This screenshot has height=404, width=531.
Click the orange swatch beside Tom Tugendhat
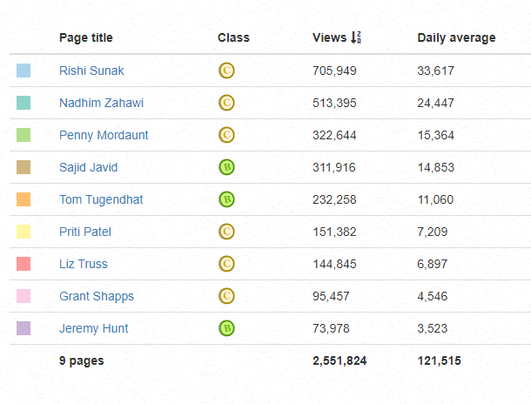pos(24,199)
